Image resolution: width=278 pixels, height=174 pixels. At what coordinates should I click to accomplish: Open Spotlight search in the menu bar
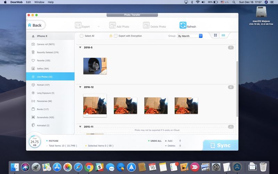(x=234, y=2)
